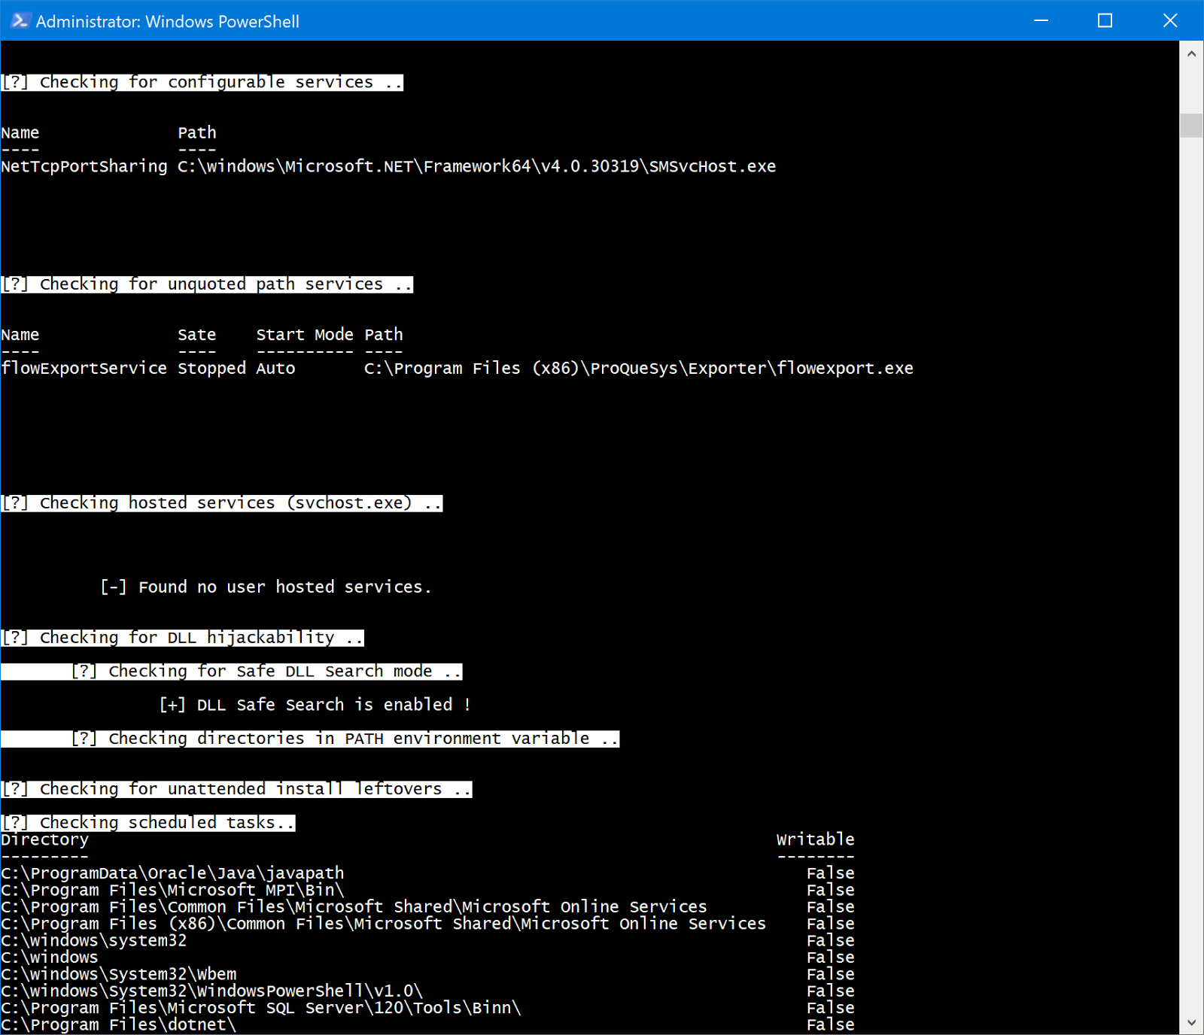
Task: Close the Administrator PowerShell window
Action: point(1169,21)
